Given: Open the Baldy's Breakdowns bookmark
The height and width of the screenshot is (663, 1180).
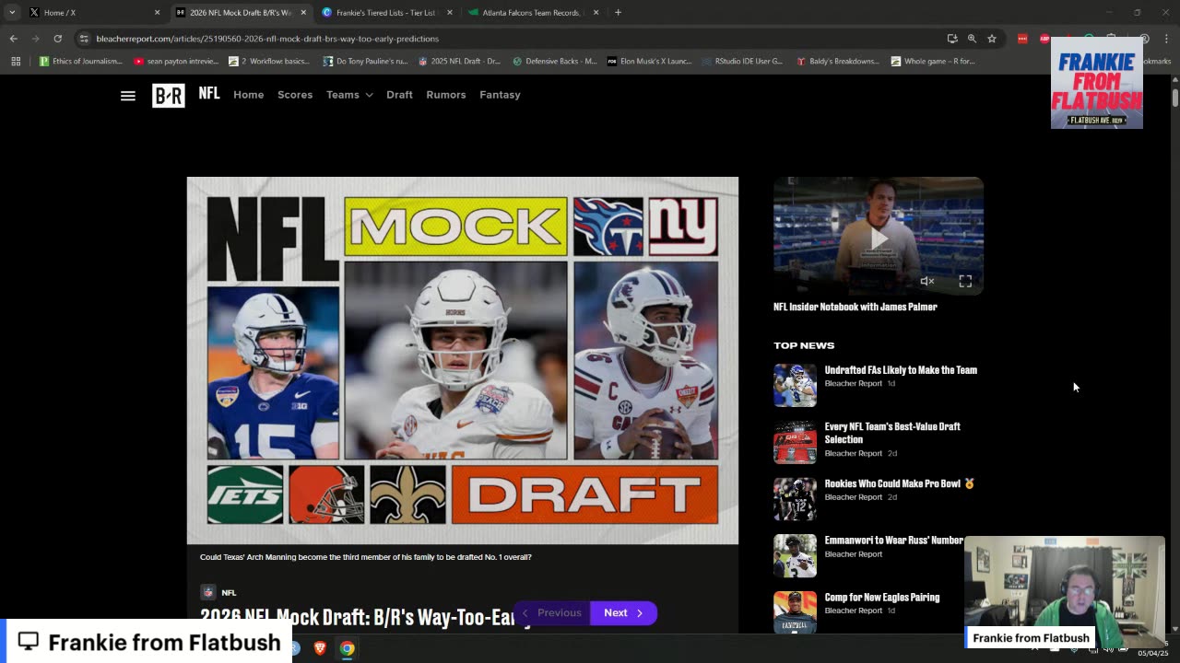Looking at the screenshot, I should [x=838, y=62].
